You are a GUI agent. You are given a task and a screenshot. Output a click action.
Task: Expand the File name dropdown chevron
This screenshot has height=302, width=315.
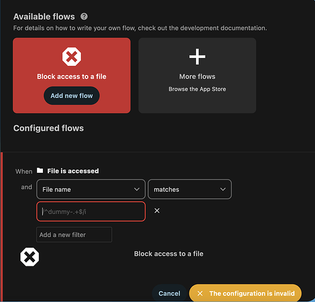point(137,189)
